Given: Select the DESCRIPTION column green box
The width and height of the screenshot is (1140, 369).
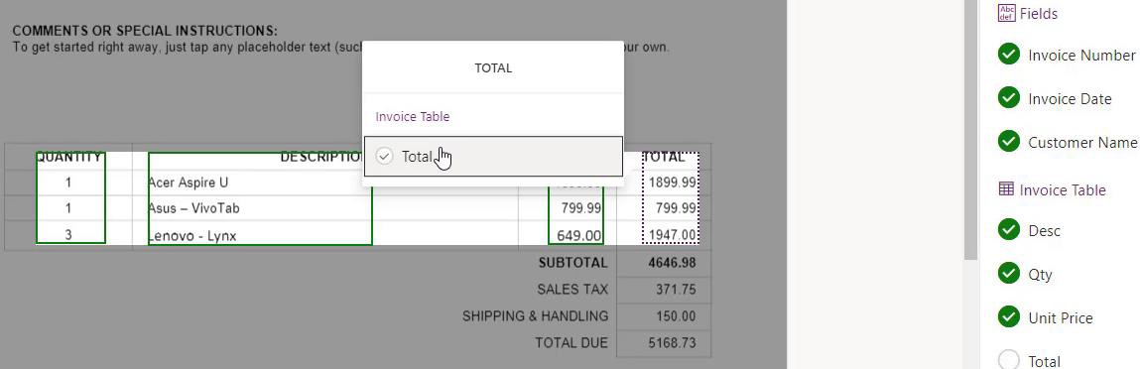Looking at the screenshot, I should pyautogui.click(x=260, y=197).
